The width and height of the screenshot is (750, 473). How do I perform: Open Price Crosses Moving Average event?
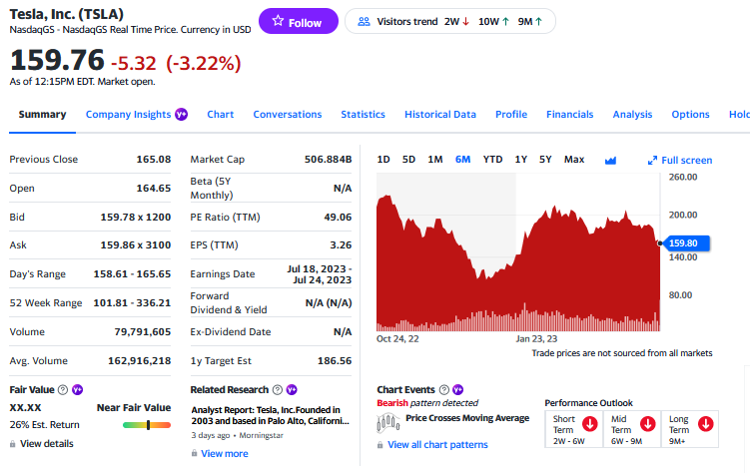pyautogui.click(x=467, y=418)
